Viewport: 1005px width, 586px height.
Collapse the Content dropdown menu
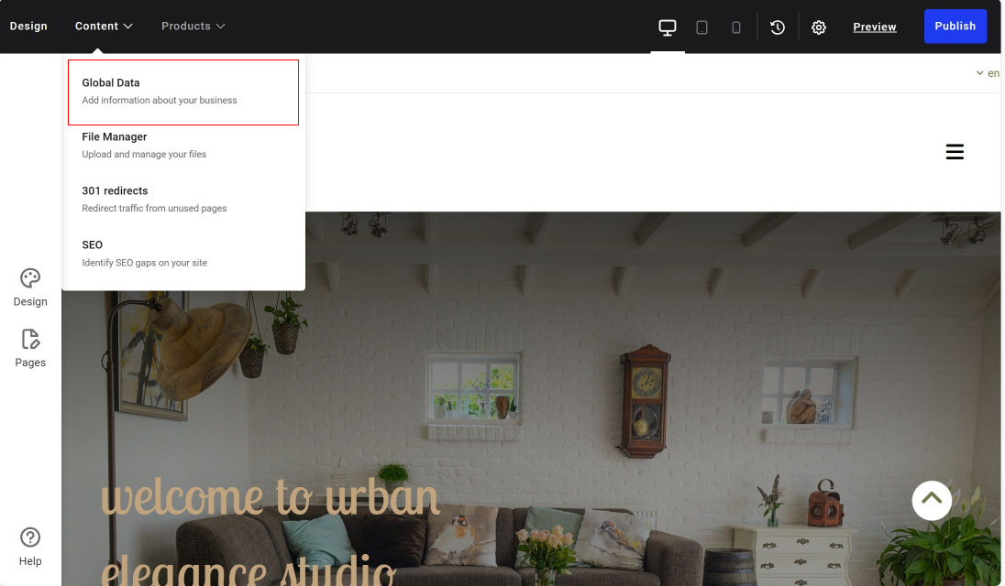104,27
